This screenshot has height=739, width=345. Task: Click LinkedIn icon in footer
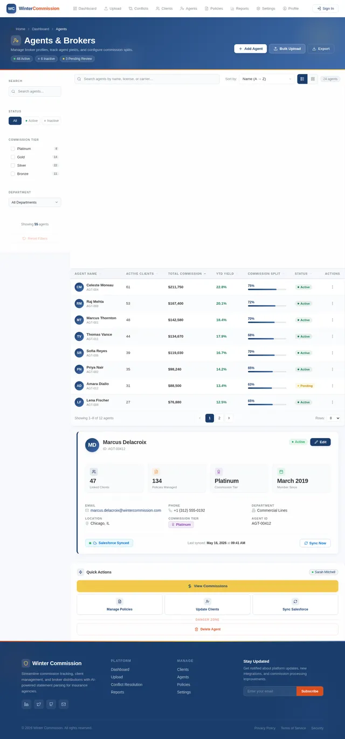point(26,704)
